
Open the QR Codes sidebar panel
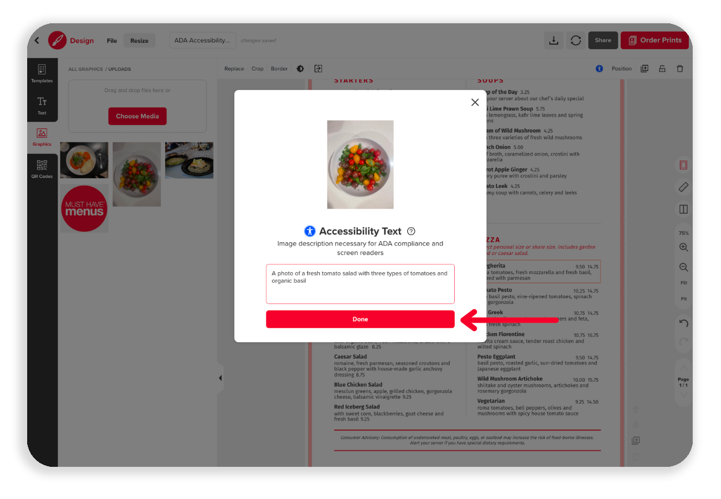[42, 170]
